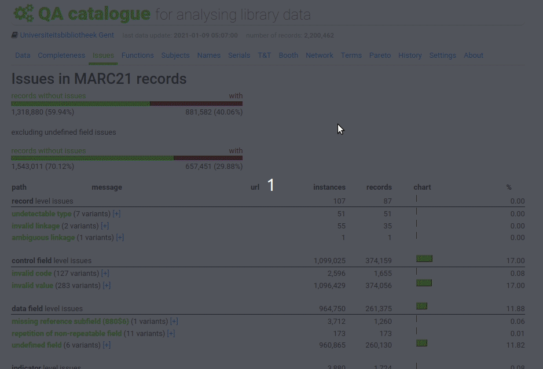Click the last data update timestamp
The width and height of the screenshot is (543, 369).
coord(206,35)
